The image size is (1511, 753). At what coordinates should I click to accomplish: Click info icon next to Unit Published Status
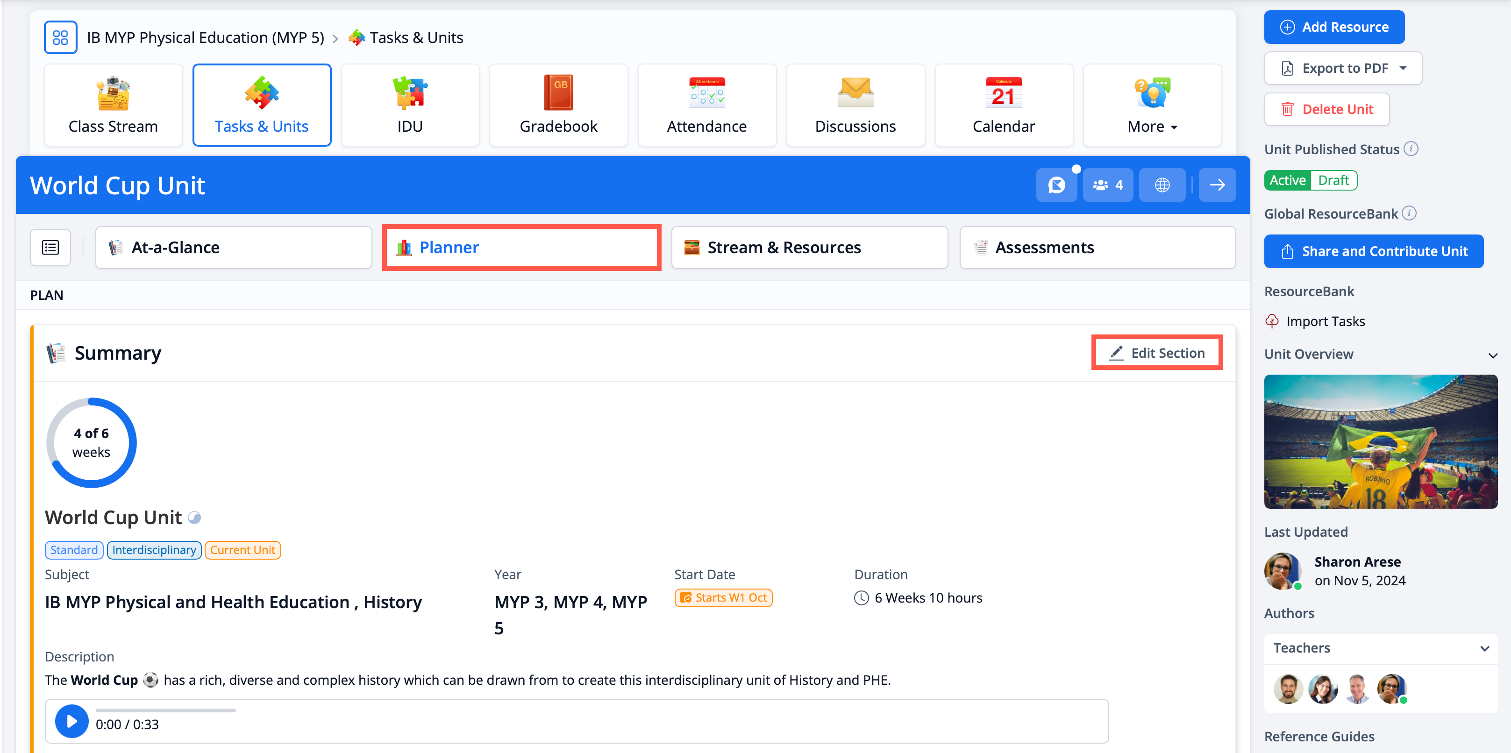coord(1411,149)
